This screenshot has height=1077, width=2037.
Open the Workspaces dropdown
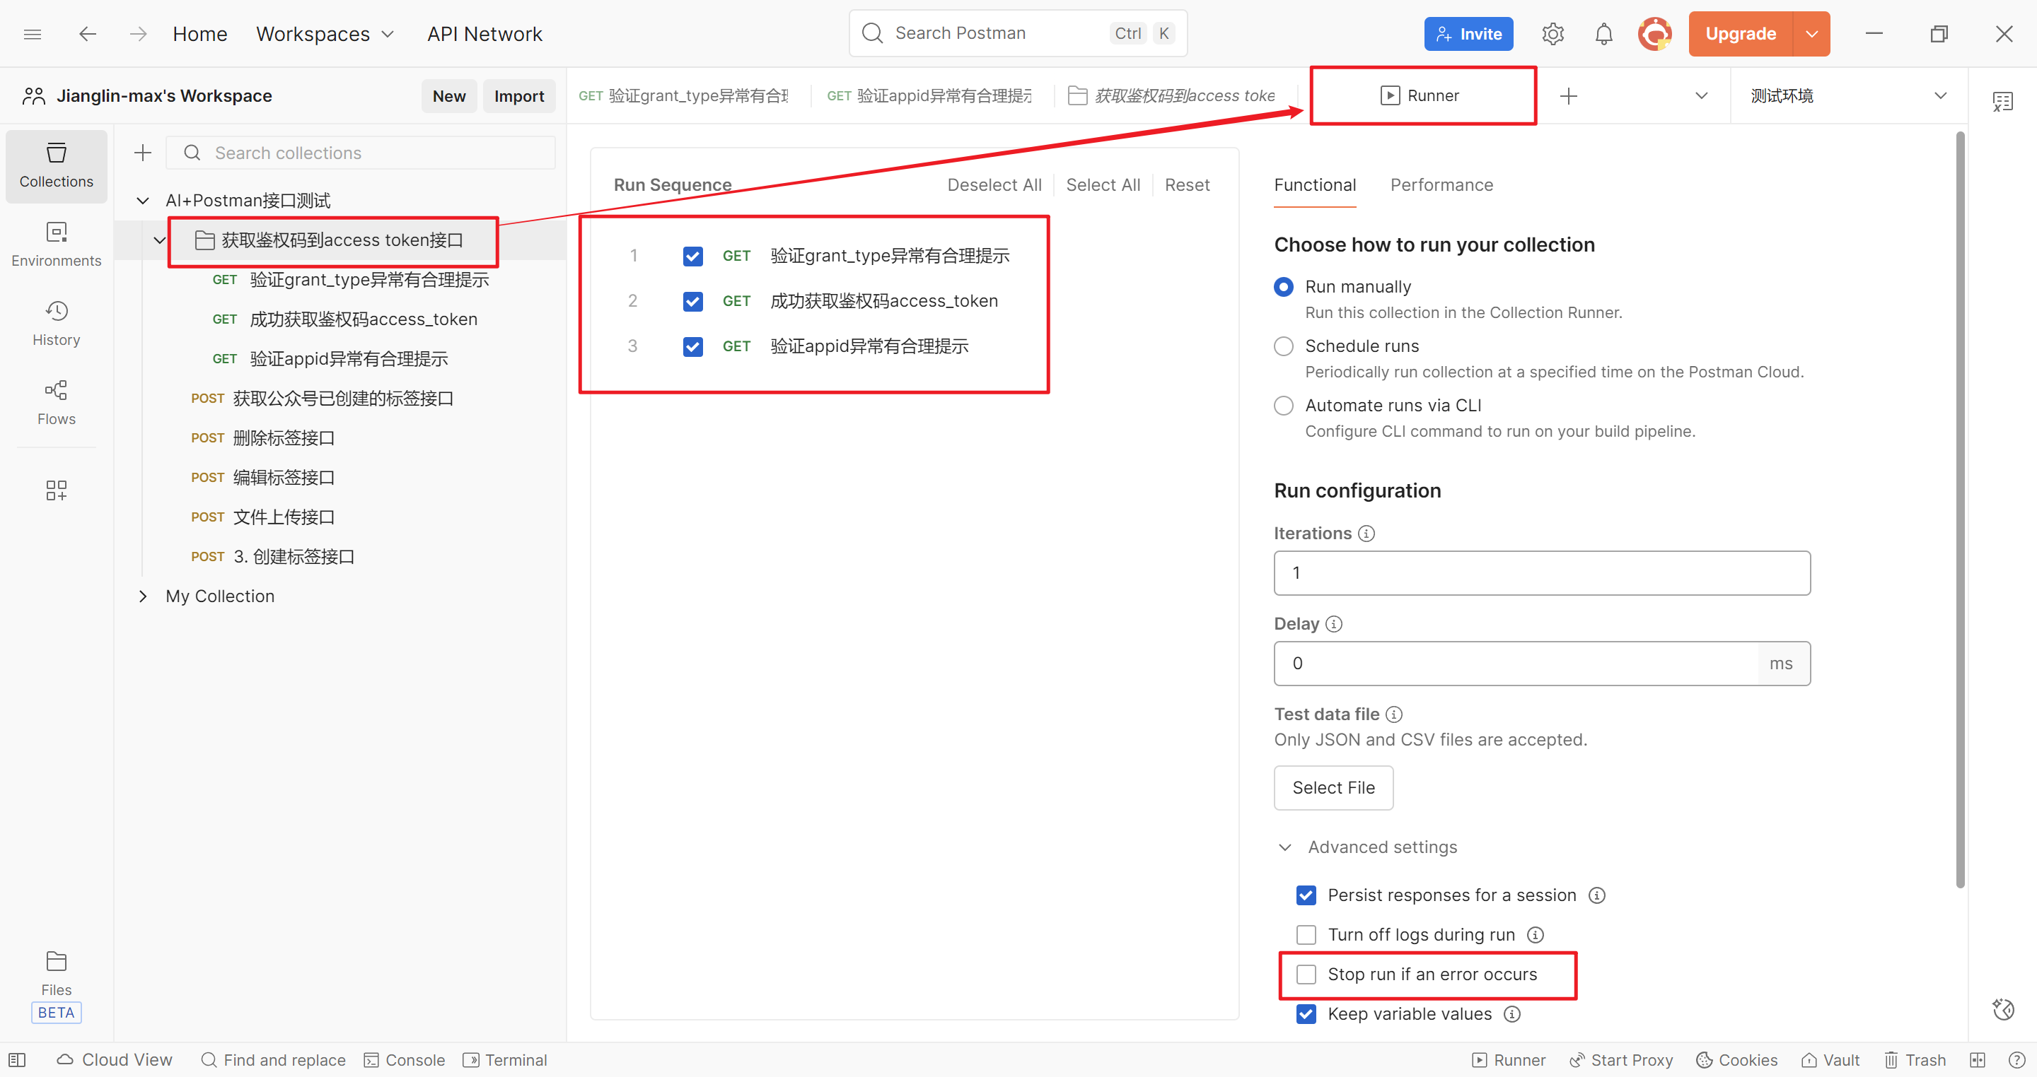(x=325, y=34)
